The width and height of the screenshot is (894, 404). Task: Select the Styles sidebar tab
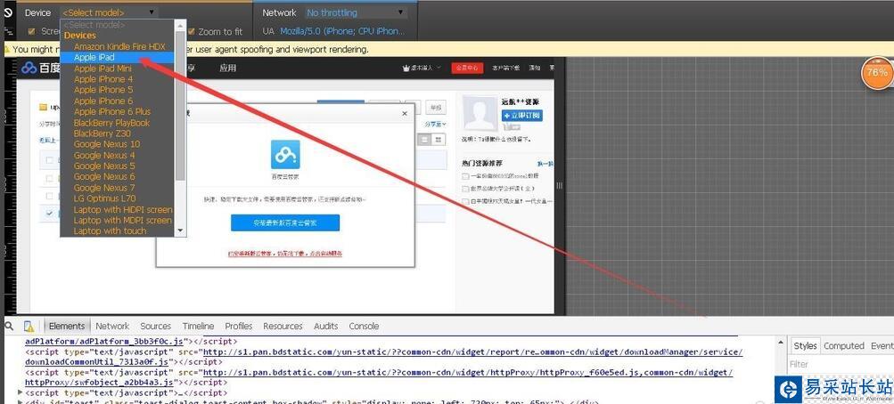pos(805,345)
